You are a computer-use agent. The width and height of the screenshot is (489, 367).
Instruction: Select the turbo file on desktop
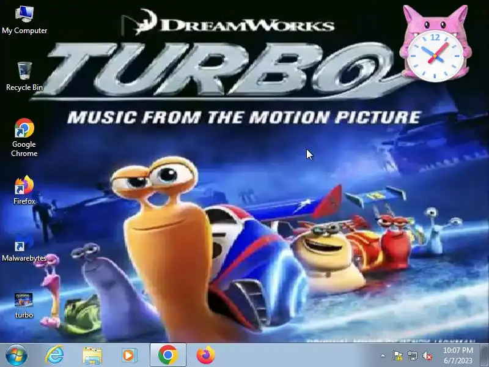click(x=24, y=305)
